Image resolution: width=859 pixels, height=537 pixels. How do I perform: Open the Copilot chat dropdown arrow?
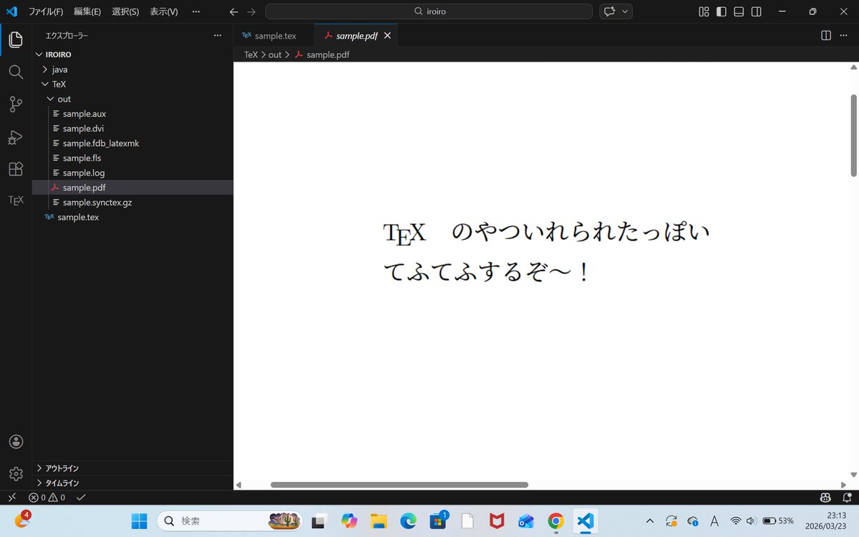point(624,11)
